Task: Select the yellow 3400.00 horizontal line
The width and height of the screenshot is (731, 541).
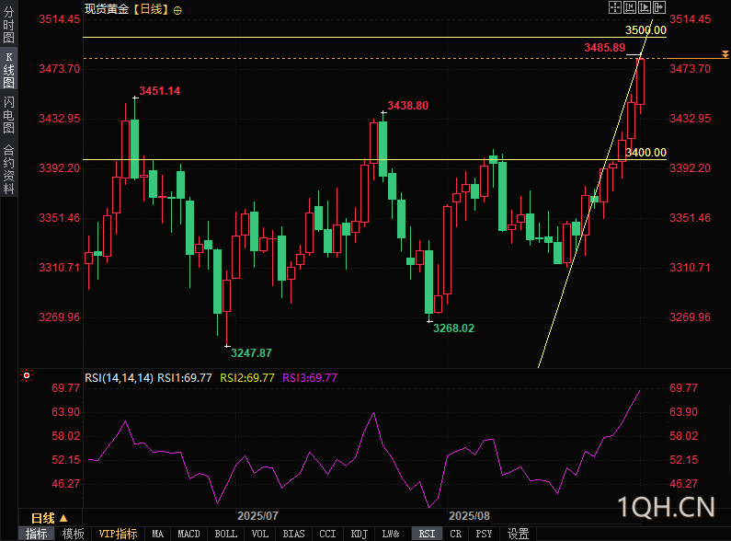Action: 374,159
